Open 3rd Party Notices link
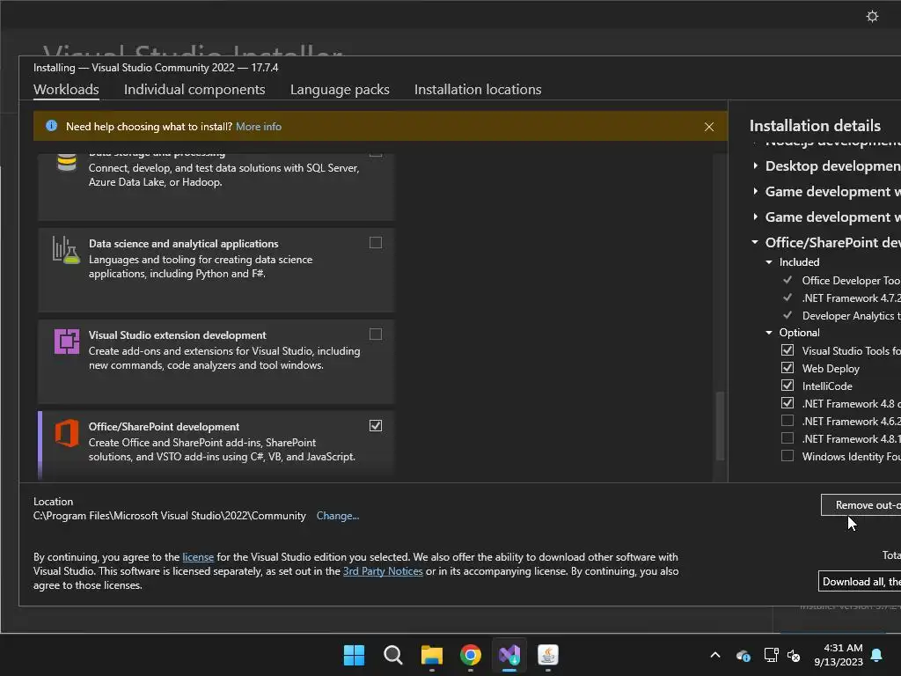The width and height of the screenshot is (901, 676). click(x=383, y=571)
